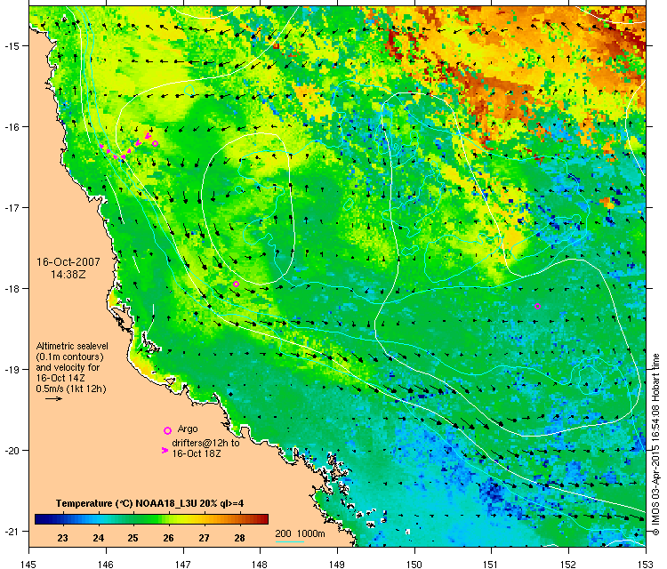Click the longitude axis label '152'
This screenshot has width=667, height=569.
tap(569, 565)
